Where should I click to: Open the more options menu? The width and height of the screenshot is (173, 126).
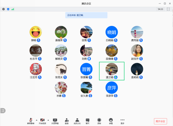click(x=122, y=121)
